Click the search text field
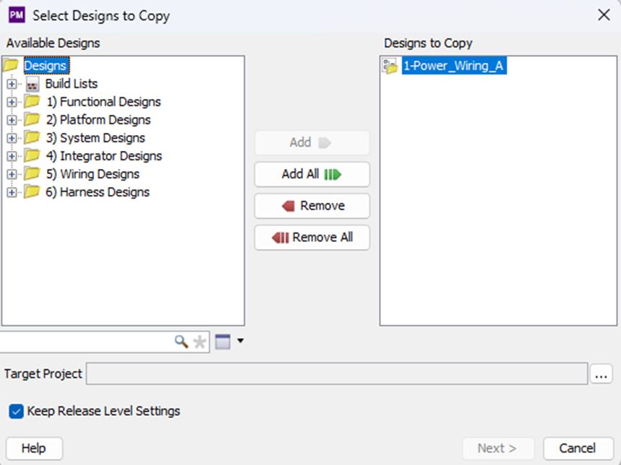This screenshot has height=465, width=621. [x=87, y=341]
